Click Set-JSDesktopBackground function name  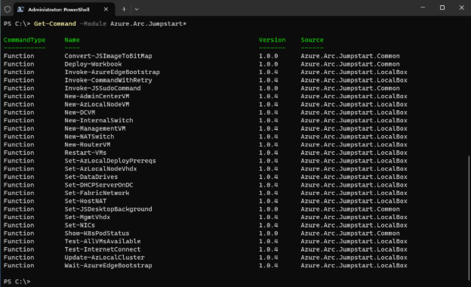pyautogui.click(x=108, y=209)
